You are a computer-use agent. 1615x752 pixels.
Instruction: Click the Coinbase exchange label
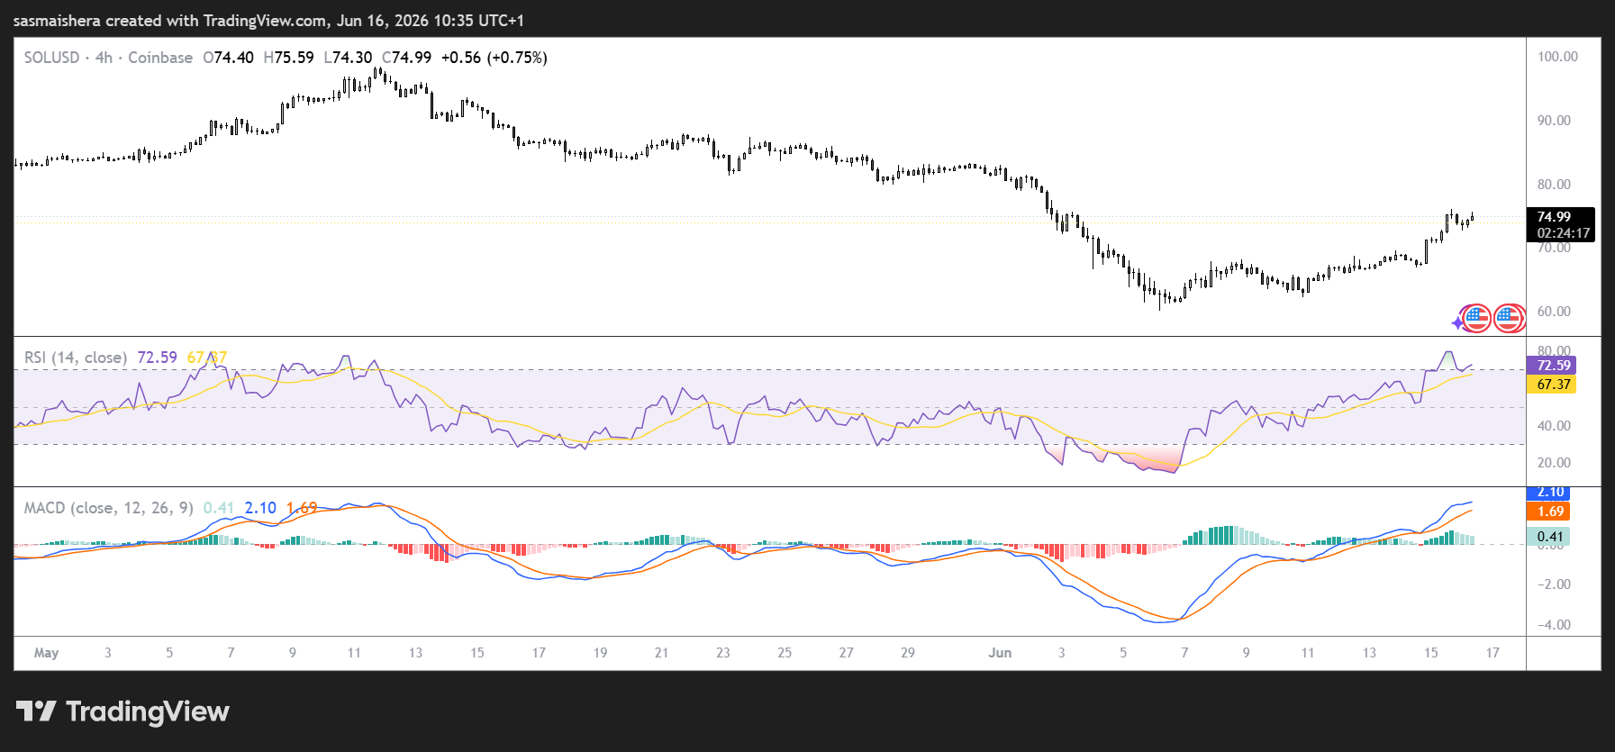[160, 58]
